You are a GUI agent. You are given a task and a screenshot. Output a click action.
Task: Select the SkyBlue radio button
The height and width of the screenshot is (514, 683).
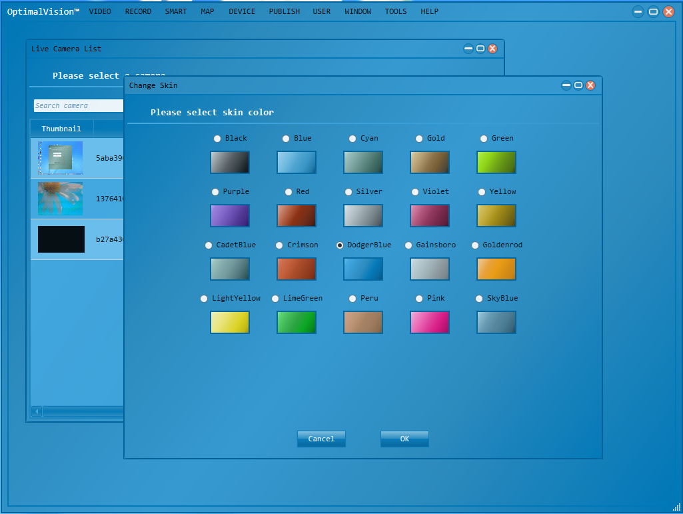[x=479, y=299]
